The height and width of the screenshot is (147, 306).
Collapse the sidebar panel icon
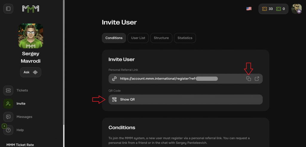8,9
